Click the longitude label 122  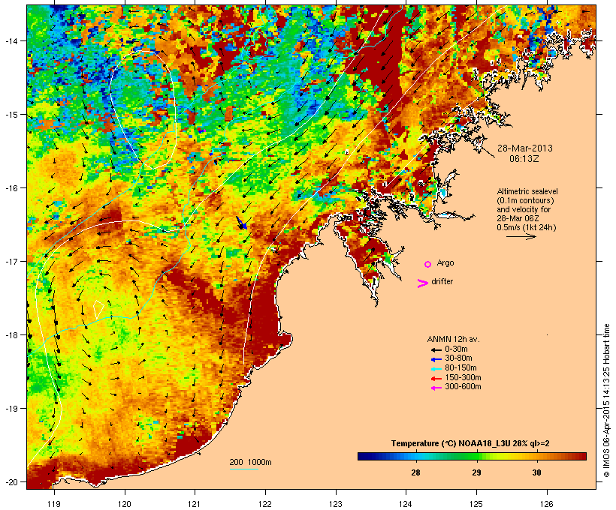coord(265,504)
